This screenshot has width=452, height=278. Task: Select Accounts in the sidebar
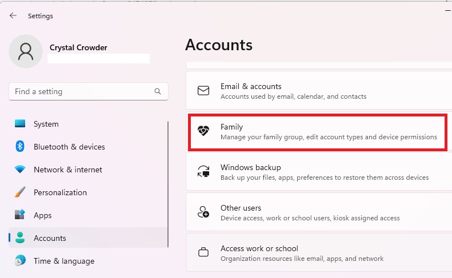[x=88, y=237]
